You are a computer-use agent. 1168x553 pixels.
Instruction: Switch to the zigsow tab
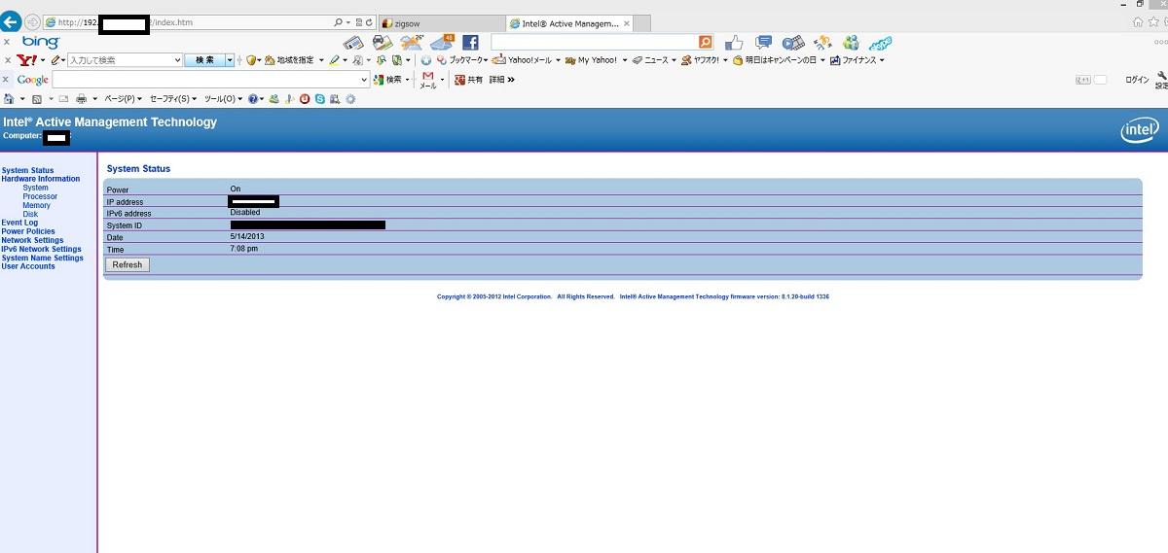[441, 23]
